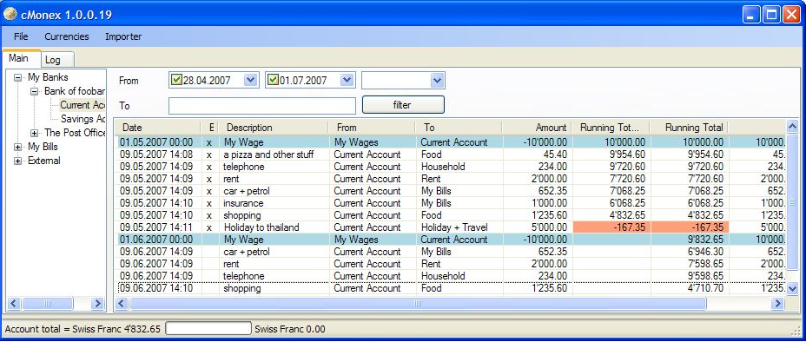Click the To text input field

[262, 106]
